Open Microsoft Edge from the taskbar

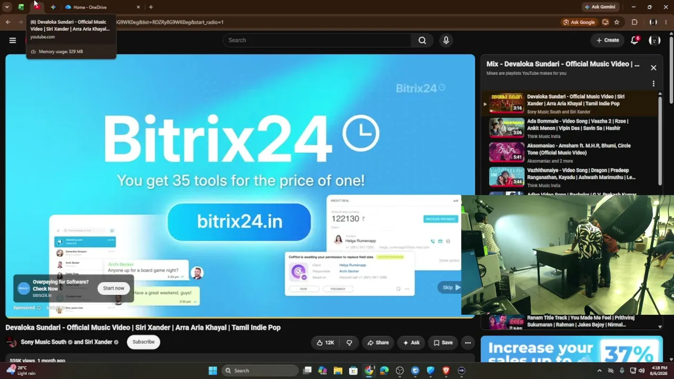(384, 371)
